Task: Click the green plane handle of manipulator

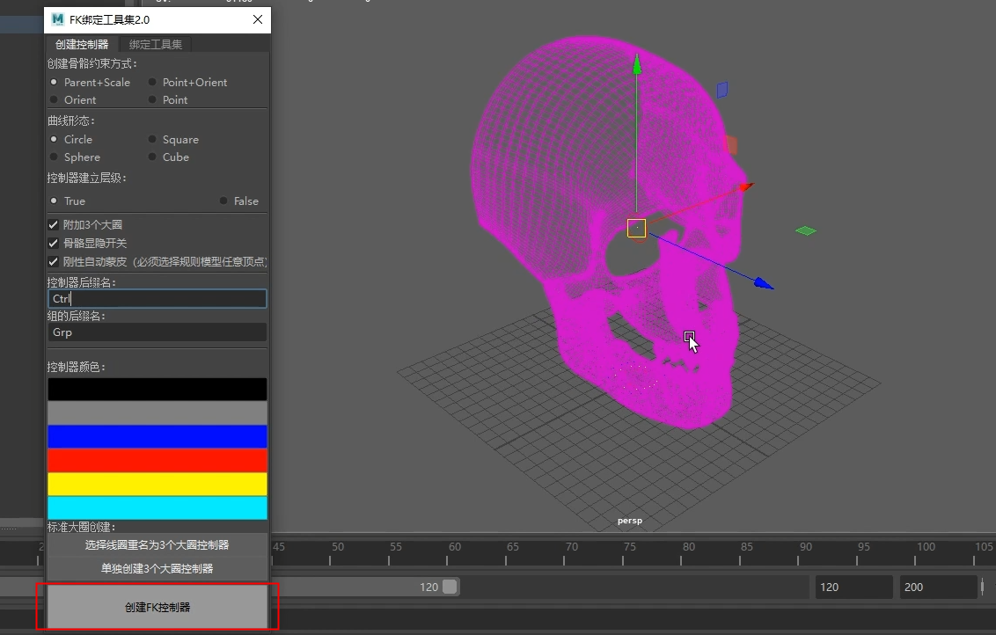Action: click(x=805, y=230)
